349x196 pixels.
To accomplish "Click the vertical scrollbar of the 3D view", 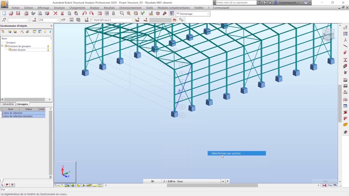I will click(340, 103).
